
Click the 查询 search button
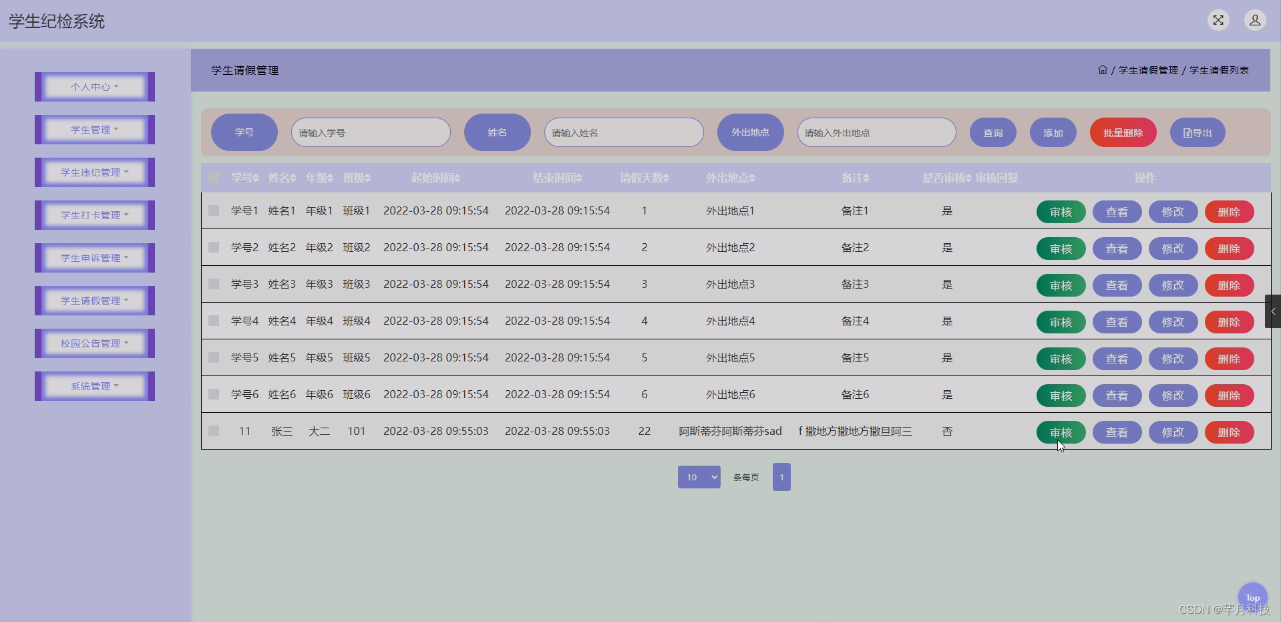click(x=992, y=132)
